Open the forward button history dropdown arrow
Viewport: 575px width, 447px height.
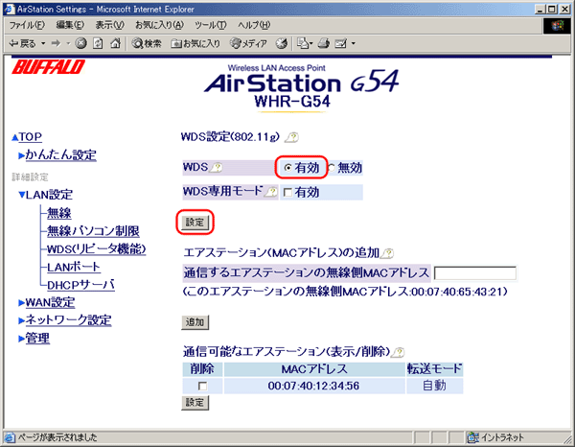68,44
